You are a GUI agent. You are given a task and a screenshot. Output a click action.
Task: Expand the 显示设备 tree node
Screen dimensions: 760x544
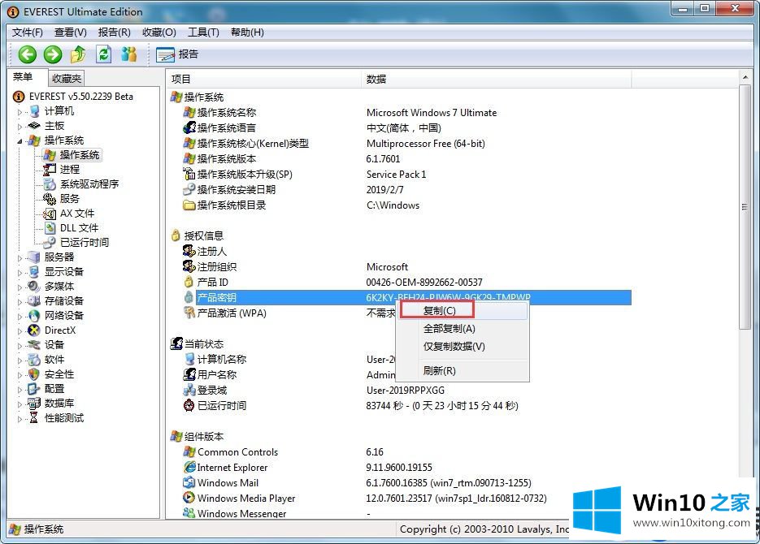pyautogui.click(x=20, y=273)
